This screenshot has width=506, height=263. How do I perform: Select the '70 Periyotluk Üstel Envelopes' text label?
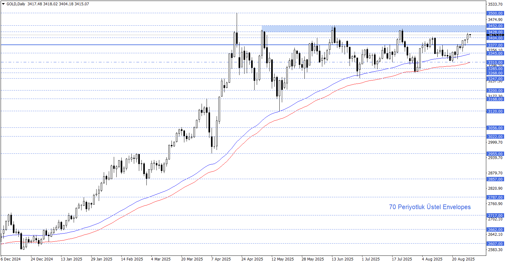point(430,207)
